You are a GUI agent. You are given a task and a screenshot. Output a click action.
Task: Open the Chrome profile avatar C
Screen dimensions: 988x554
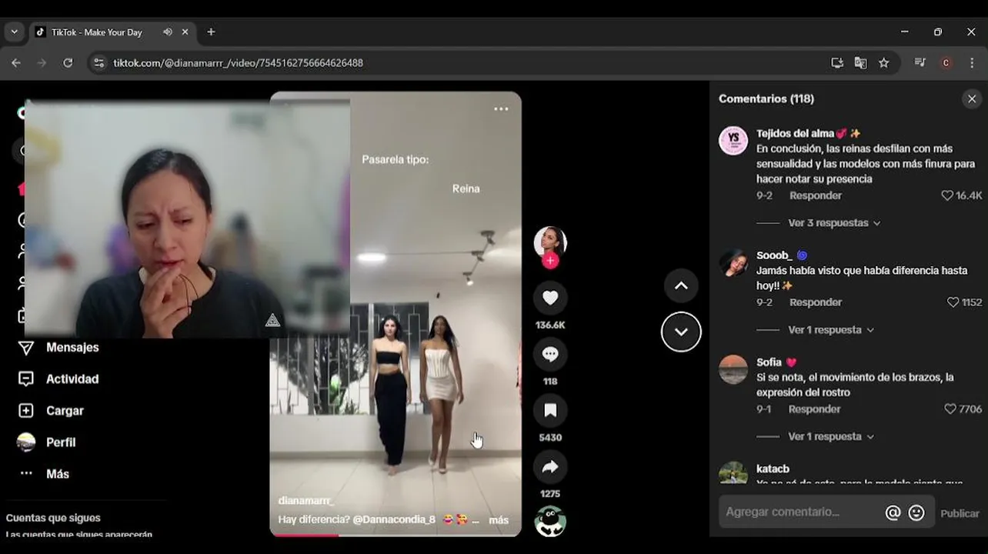pyautogui.click(x=946, y=63)
